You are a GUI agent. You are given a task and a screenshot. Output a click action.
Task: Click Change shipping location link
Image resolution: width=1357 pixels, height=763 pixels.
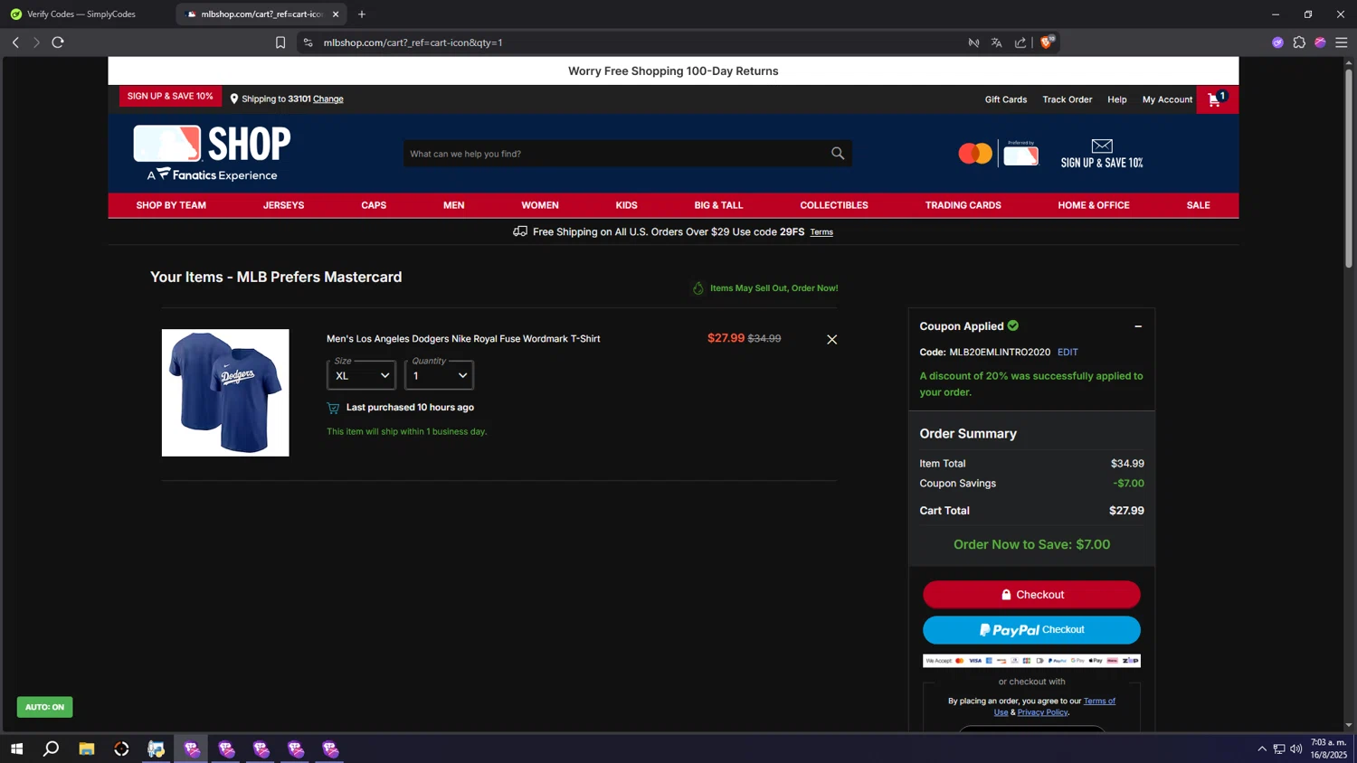tap(328, 99)
